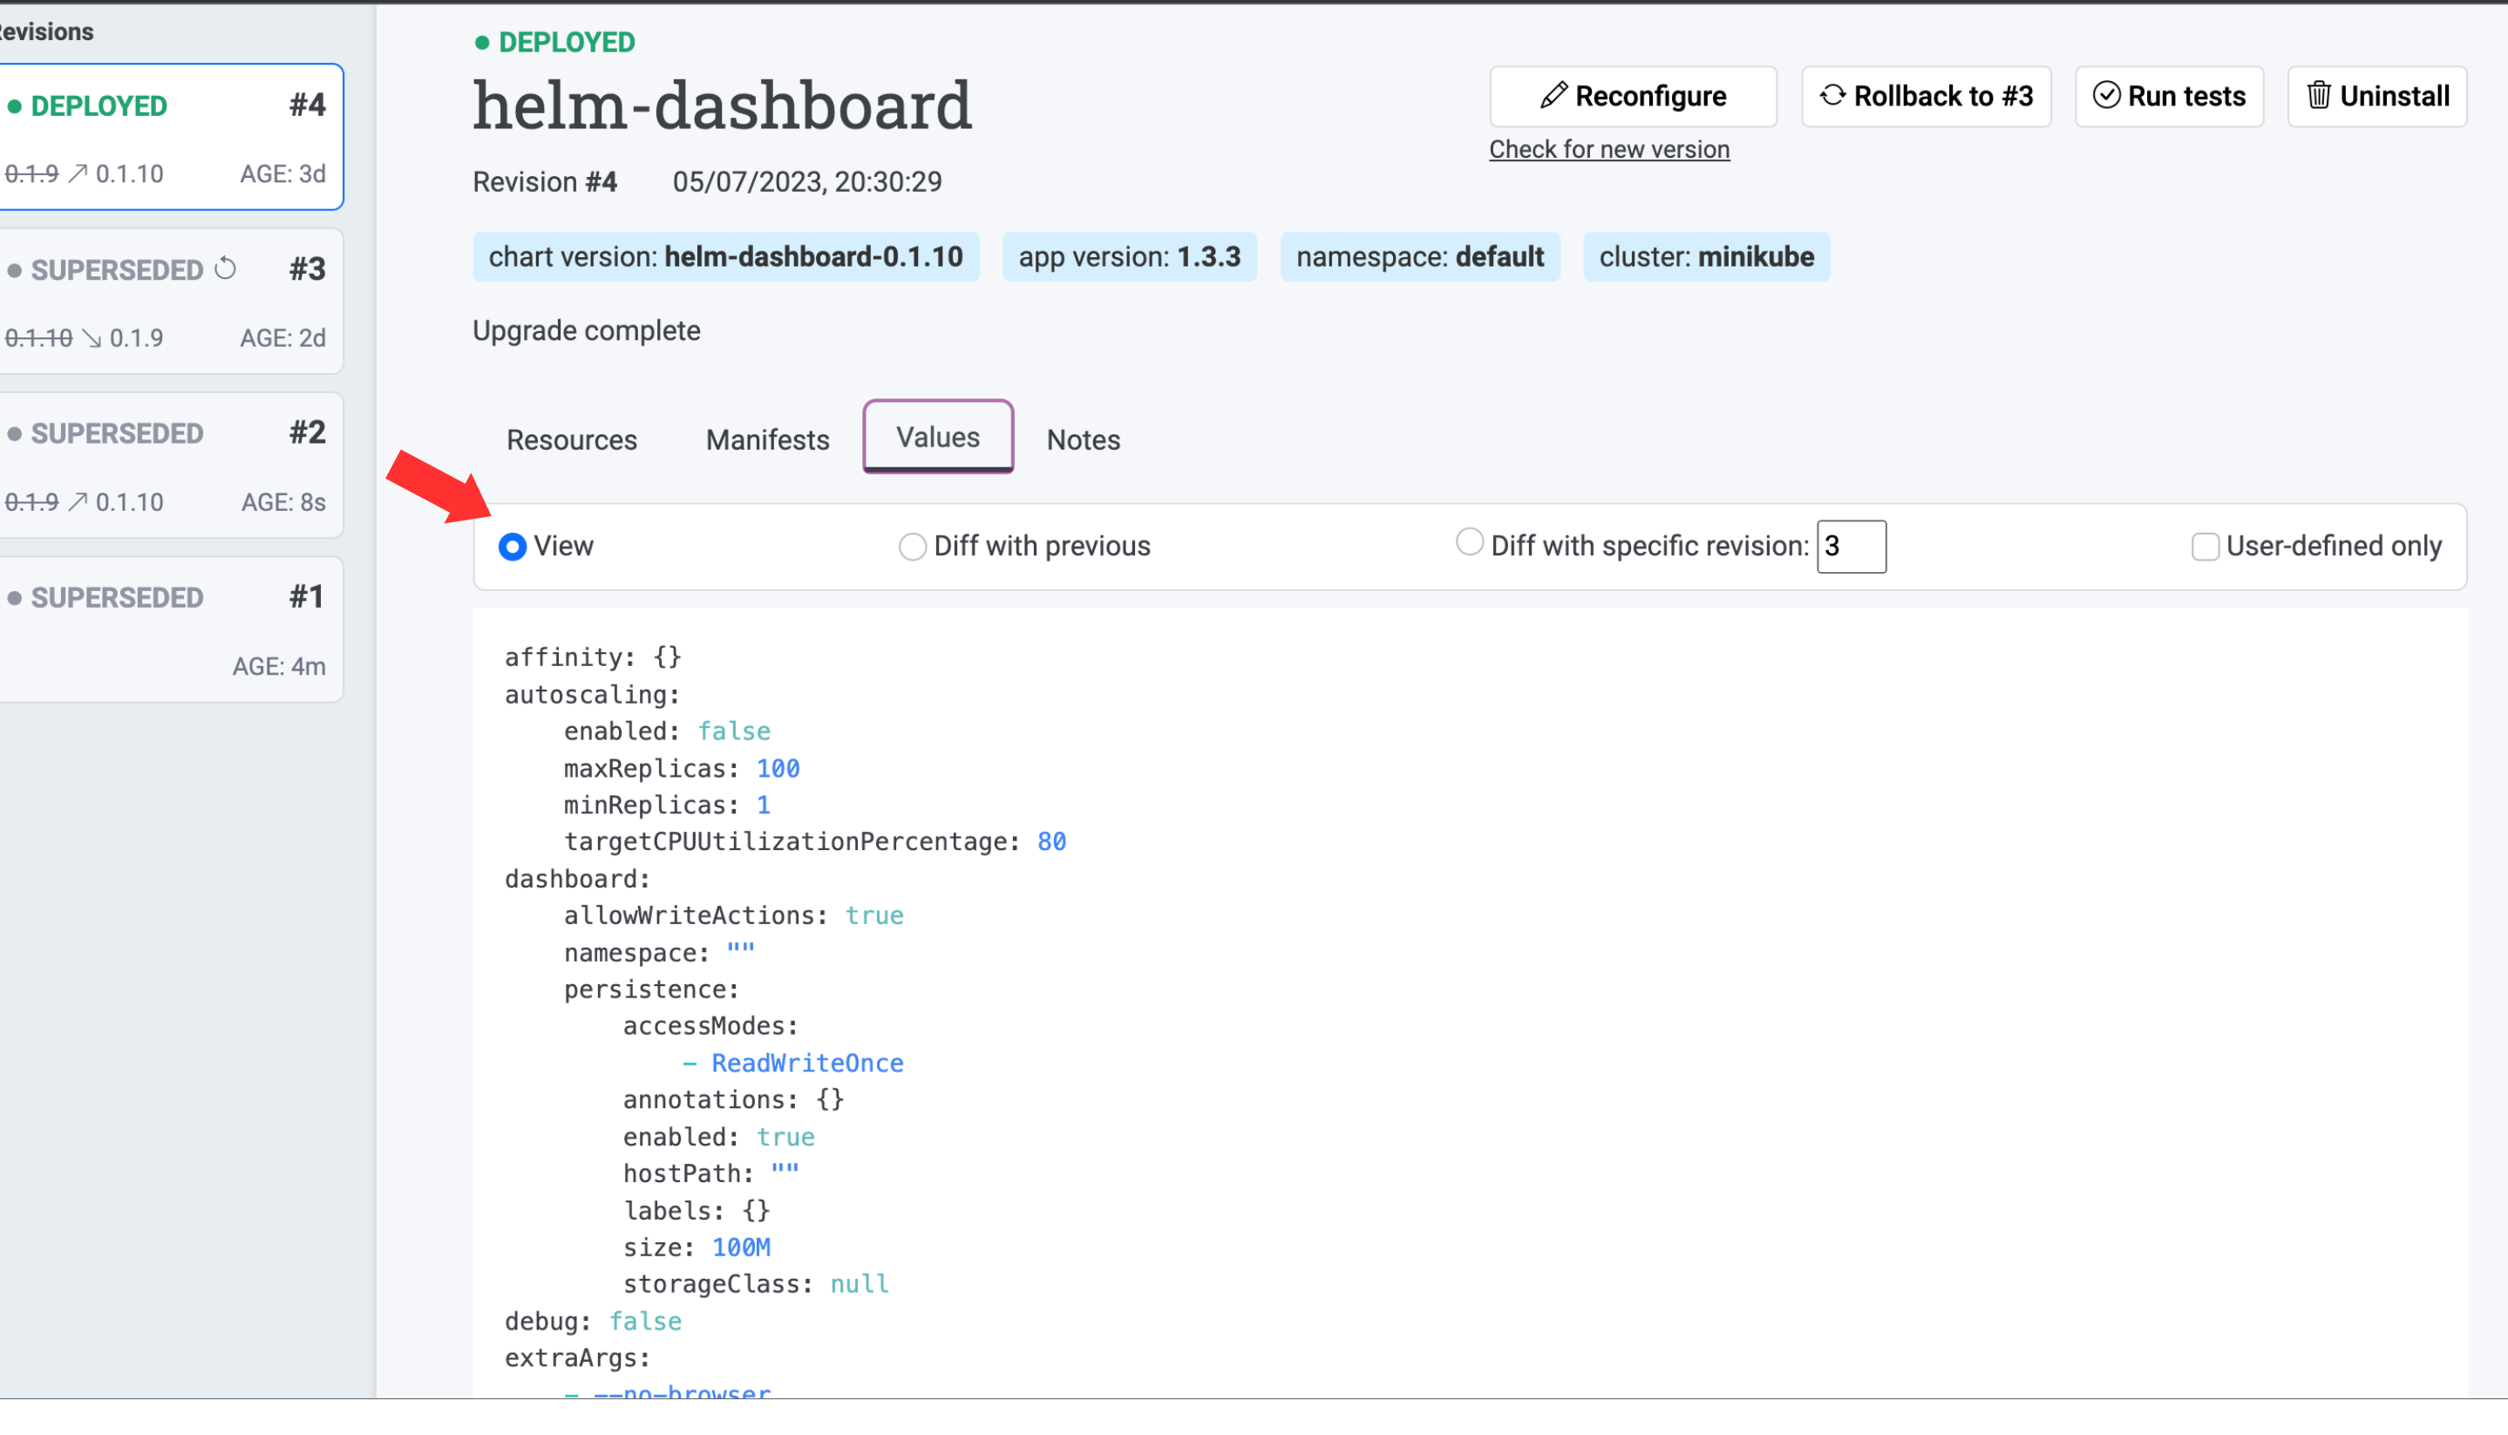
Task: Open the Manifests tab
Action: 766,439
